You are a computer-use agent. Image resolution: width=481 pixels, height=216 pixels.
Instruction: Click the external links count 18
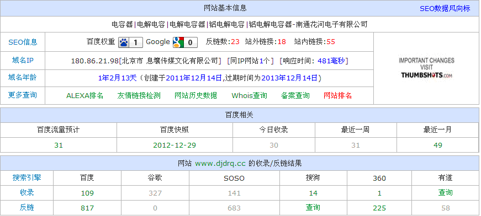(282, 42)
